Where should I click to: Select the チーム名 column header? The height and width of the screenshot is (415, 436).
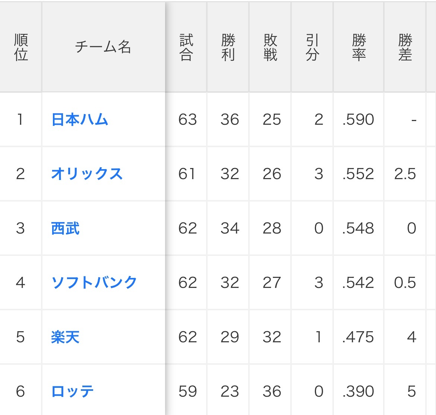point(104,47)
